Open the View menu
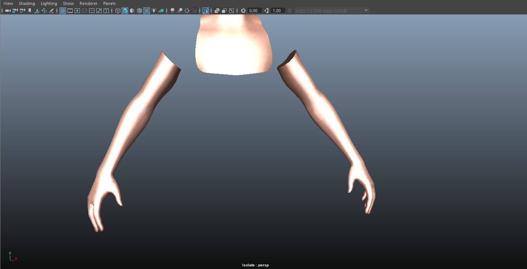 pyautogui.click(x=8, y=3)
